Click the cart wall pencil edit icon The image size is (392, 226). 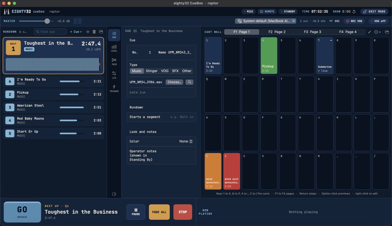pos(369,32)
